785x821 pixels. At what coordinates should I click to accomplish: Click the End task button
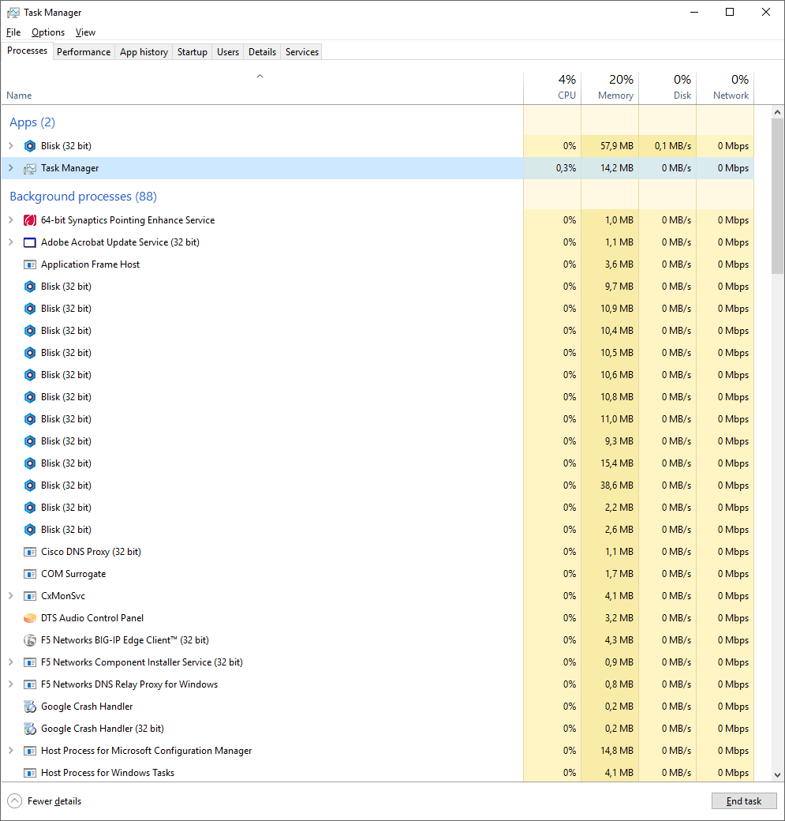744,800
